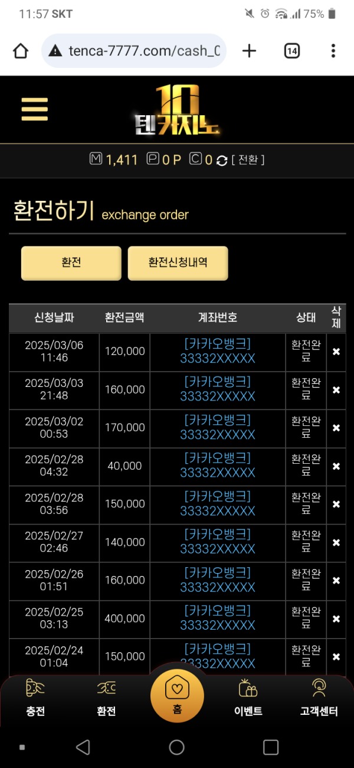Open a new tab with the plus icon
This screenshot has width=354, height=768.
(248, 51)
